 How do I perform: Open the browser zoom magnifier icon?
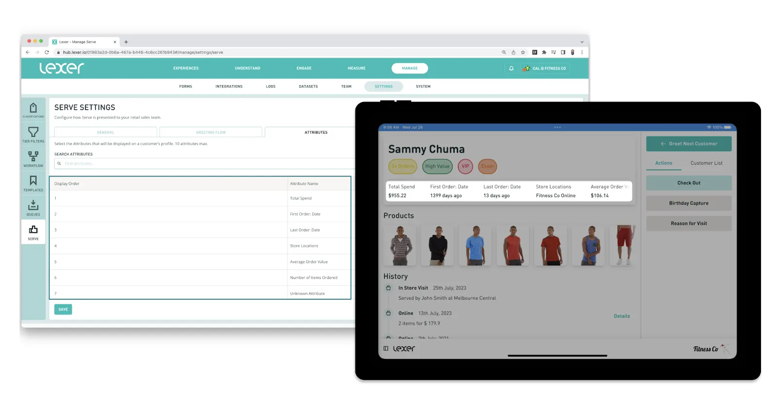pyautogui.click(x=504, y=52)
